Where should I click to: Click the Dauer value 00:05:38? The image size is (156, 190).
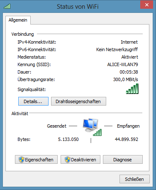click(x=129, y=72)
